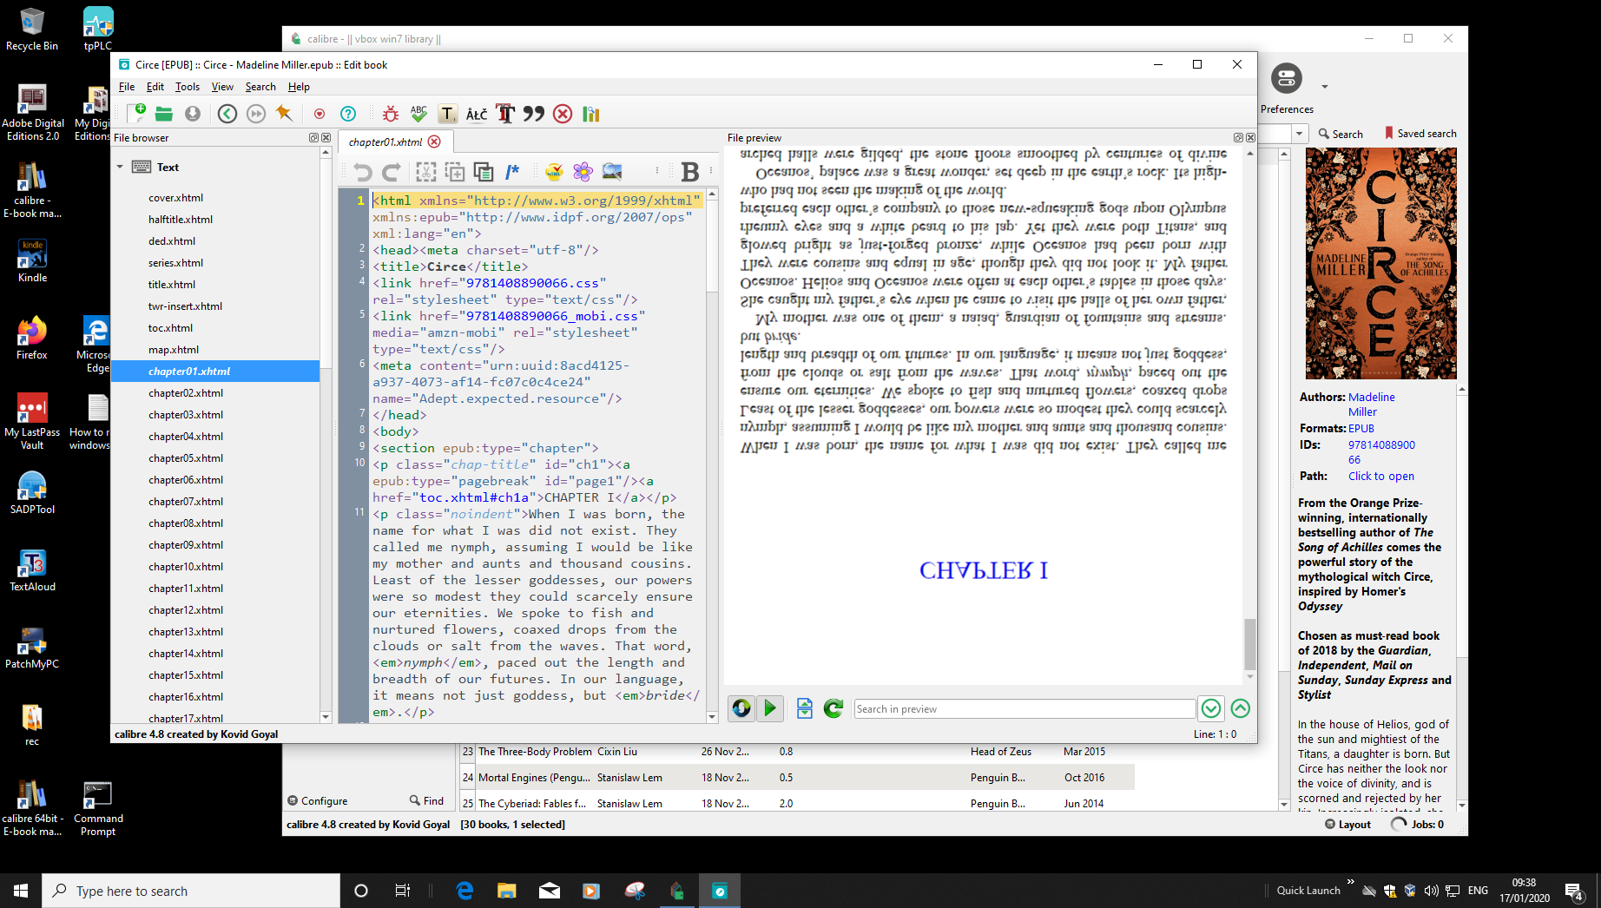Click the grey save book icon

(x=193, y=114)
